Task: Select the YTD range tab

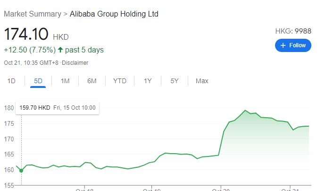Action: 120,81
